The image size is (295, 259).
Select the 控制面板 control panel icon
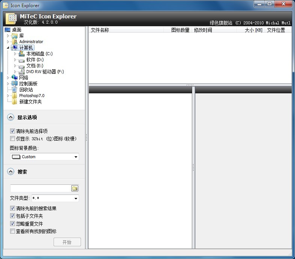(x=15, y=84)
